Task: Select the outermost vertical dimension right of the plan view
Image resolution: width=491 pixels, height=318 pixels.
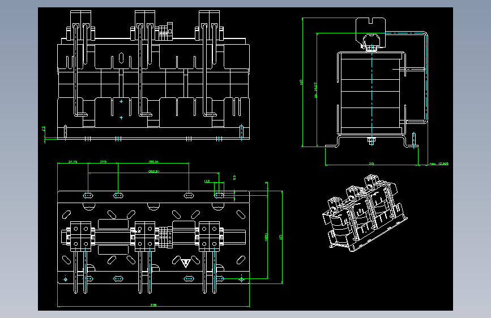Action: [x=282, y=237]
